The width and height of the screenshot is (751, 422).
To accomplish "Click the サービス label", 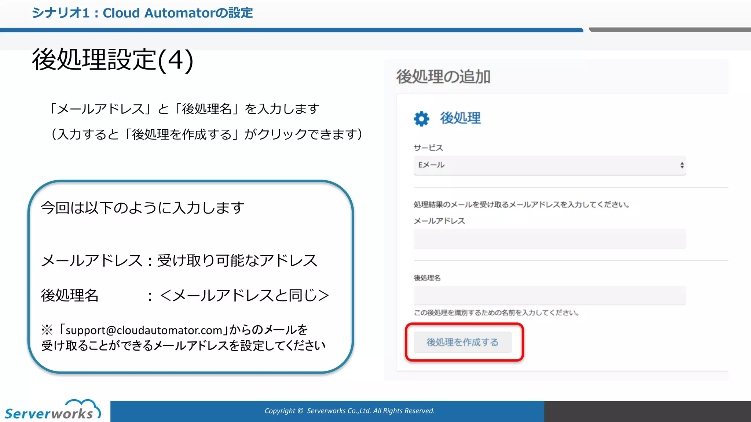I will pos(428,148).
